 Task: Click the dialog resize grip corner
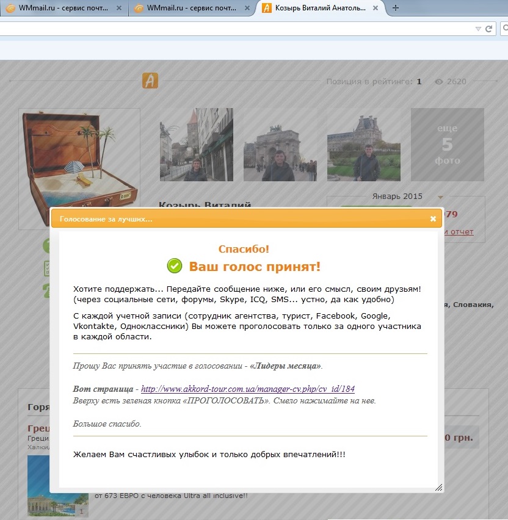click(438, 487)
